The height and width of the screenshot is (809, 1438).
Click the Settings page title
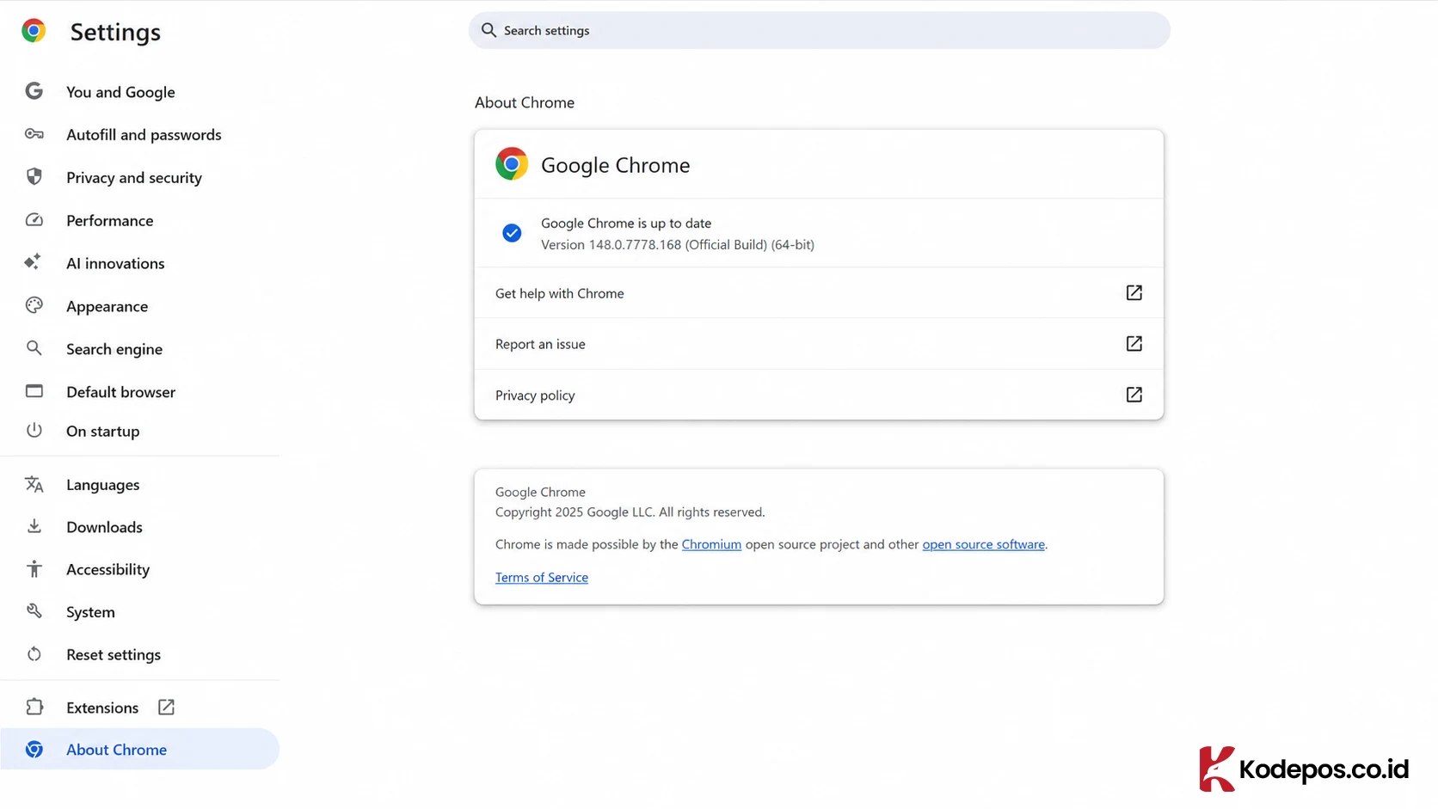tap(115, 32)
